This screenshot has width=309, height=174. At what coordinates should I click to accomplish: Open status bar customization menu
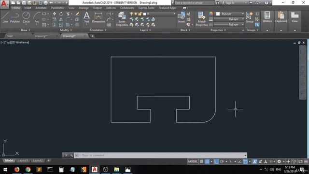(306, 161)
